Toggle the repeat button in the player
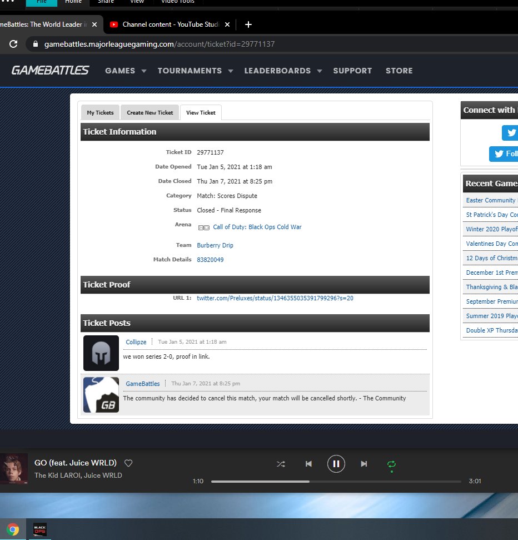The image size is (518, 540). (391, 464)
